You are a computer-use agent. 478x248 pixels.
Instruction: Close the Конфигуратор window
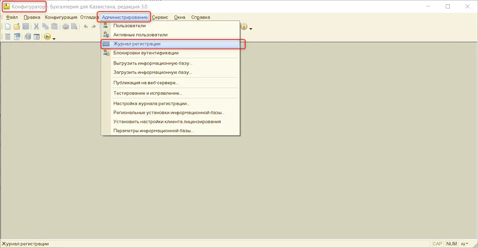point(467,6)
